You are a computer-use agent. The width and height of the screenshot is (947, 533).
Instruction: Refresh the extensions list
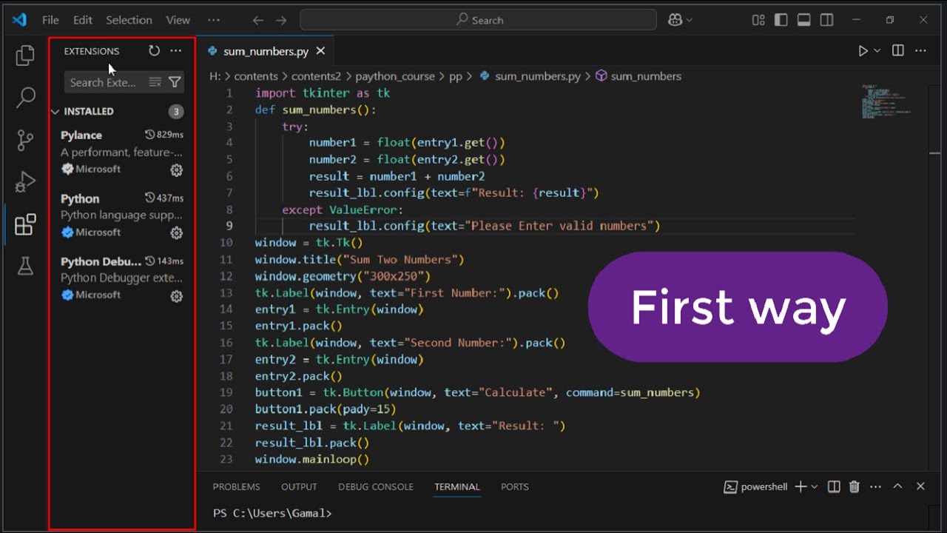click(154, 50)
